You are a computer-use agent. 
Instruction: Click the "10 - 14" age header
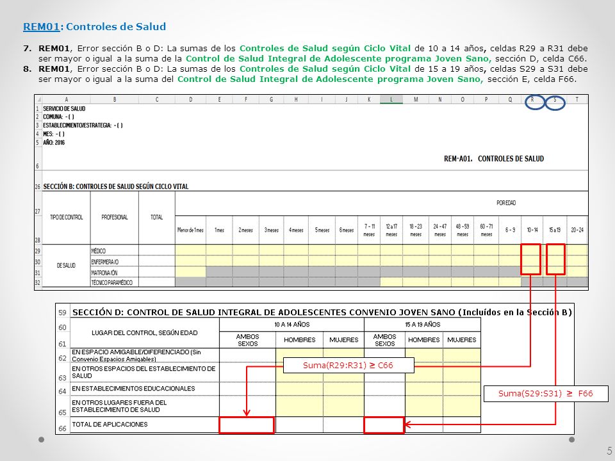pos(532,230)
